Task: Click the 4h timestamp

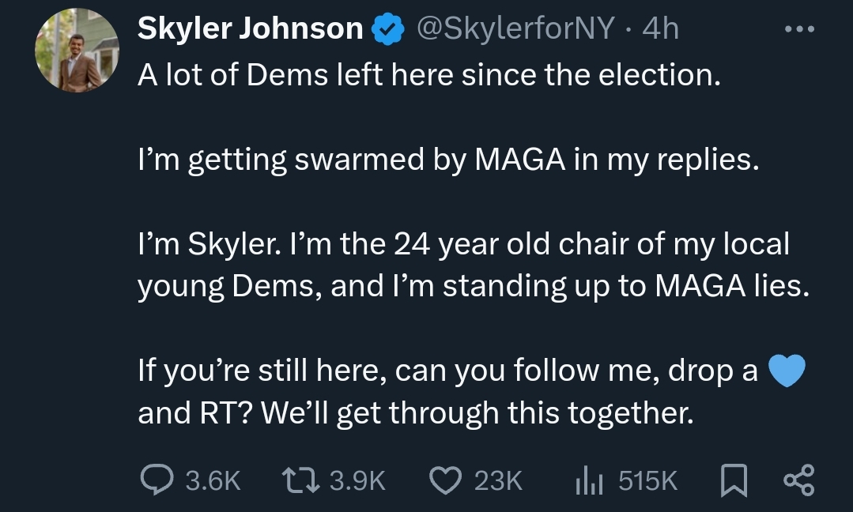Action: click(x=661, y=29)
